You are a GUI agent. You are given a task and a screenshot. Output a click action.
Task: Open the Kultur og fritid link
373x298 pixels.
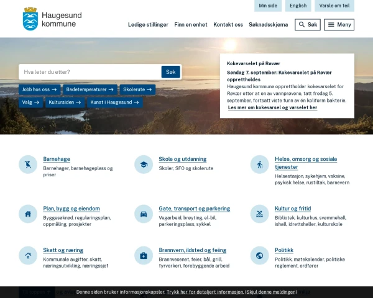[x=293, y=209]
